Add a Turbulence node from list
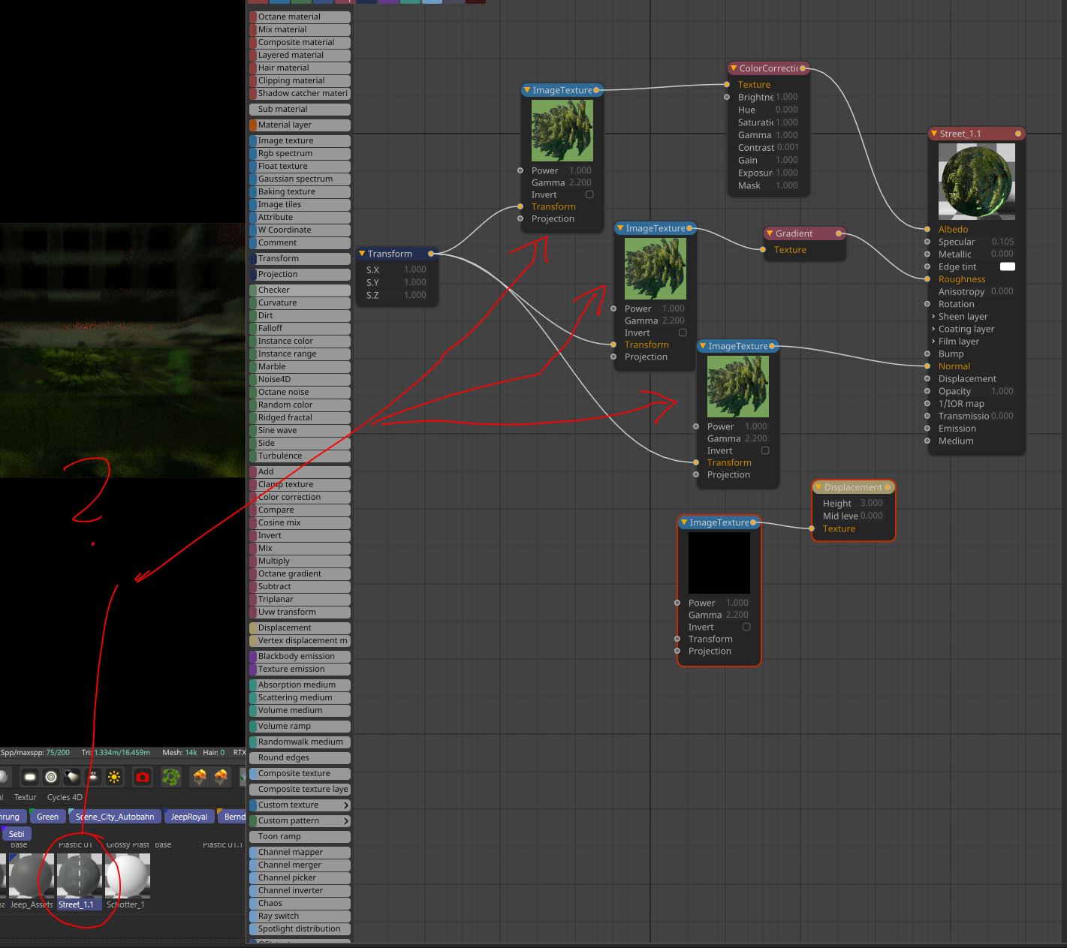 coord(300,456)
